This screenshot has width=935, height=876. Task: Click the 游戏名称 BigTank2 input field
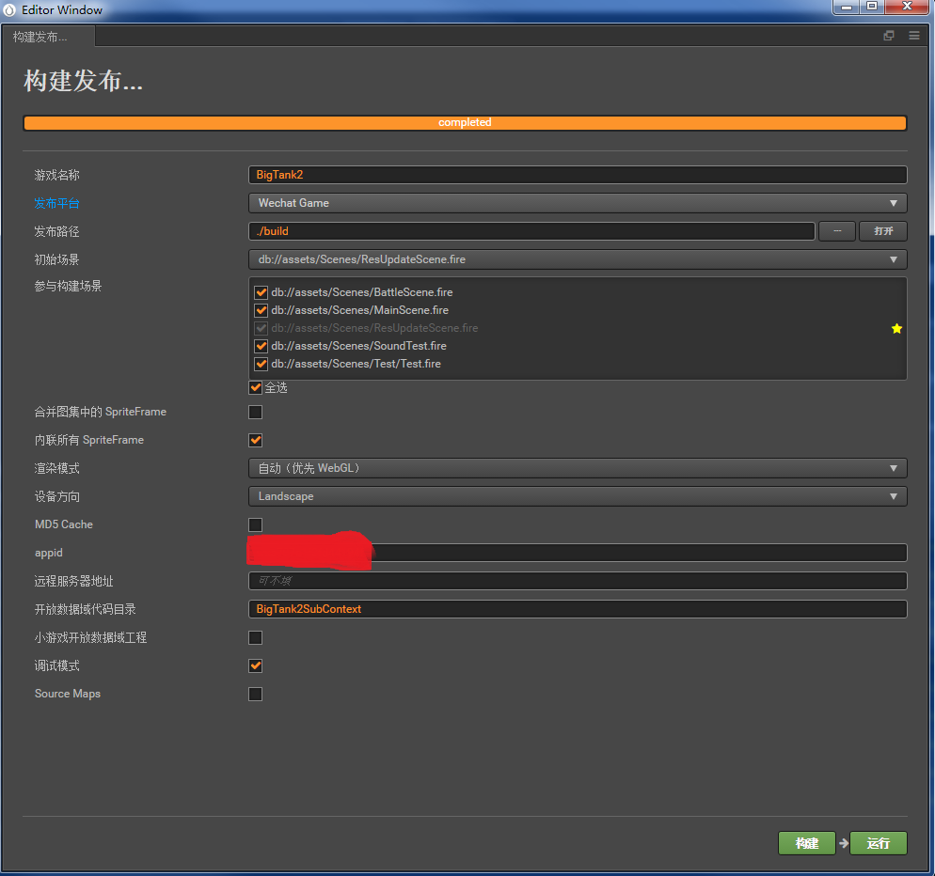coord(578,175)
